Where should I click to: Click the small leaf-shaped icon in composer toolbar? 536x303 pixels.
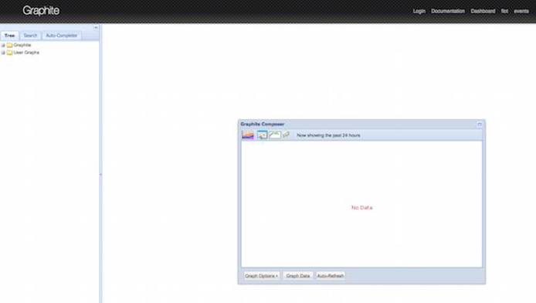[x=287, y=134]
